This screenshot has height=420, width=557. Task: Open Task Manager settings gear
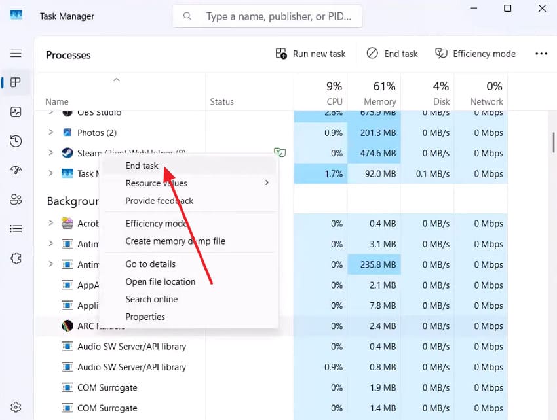tap(16, 407)
